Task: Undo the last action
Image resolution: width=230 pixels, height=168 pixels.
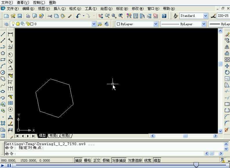Action: 78,16
